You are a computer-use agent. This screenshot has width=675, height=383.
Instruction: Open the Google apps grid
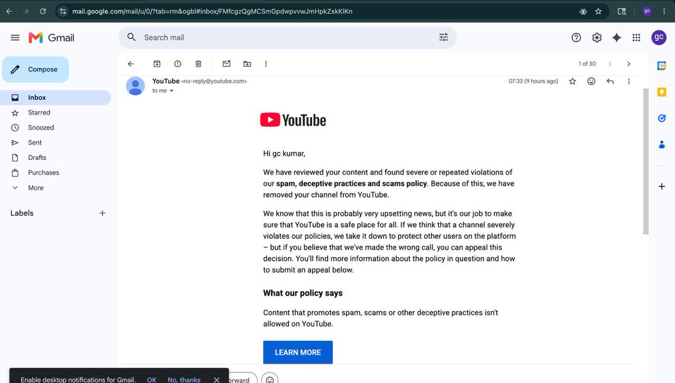coord(636,38)
